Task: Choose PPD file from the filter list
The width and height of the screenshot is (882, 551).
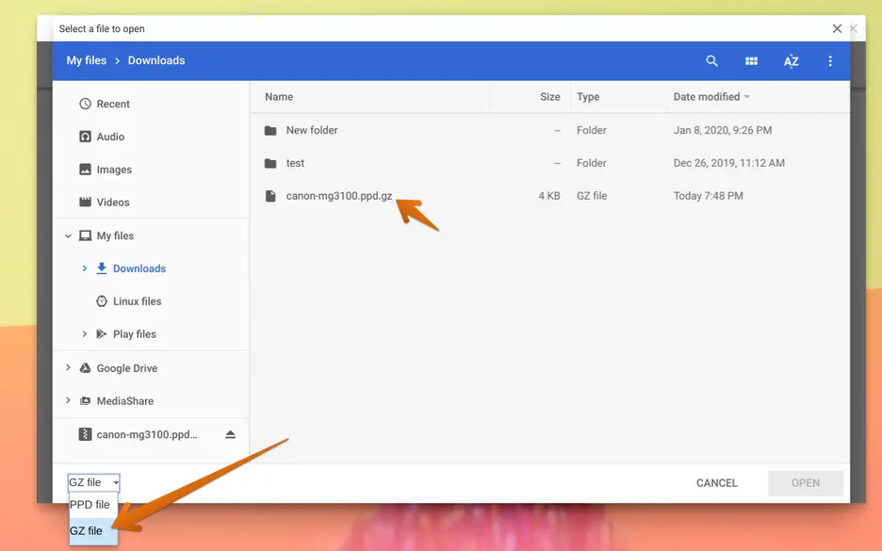Action: tap(93, 504)
